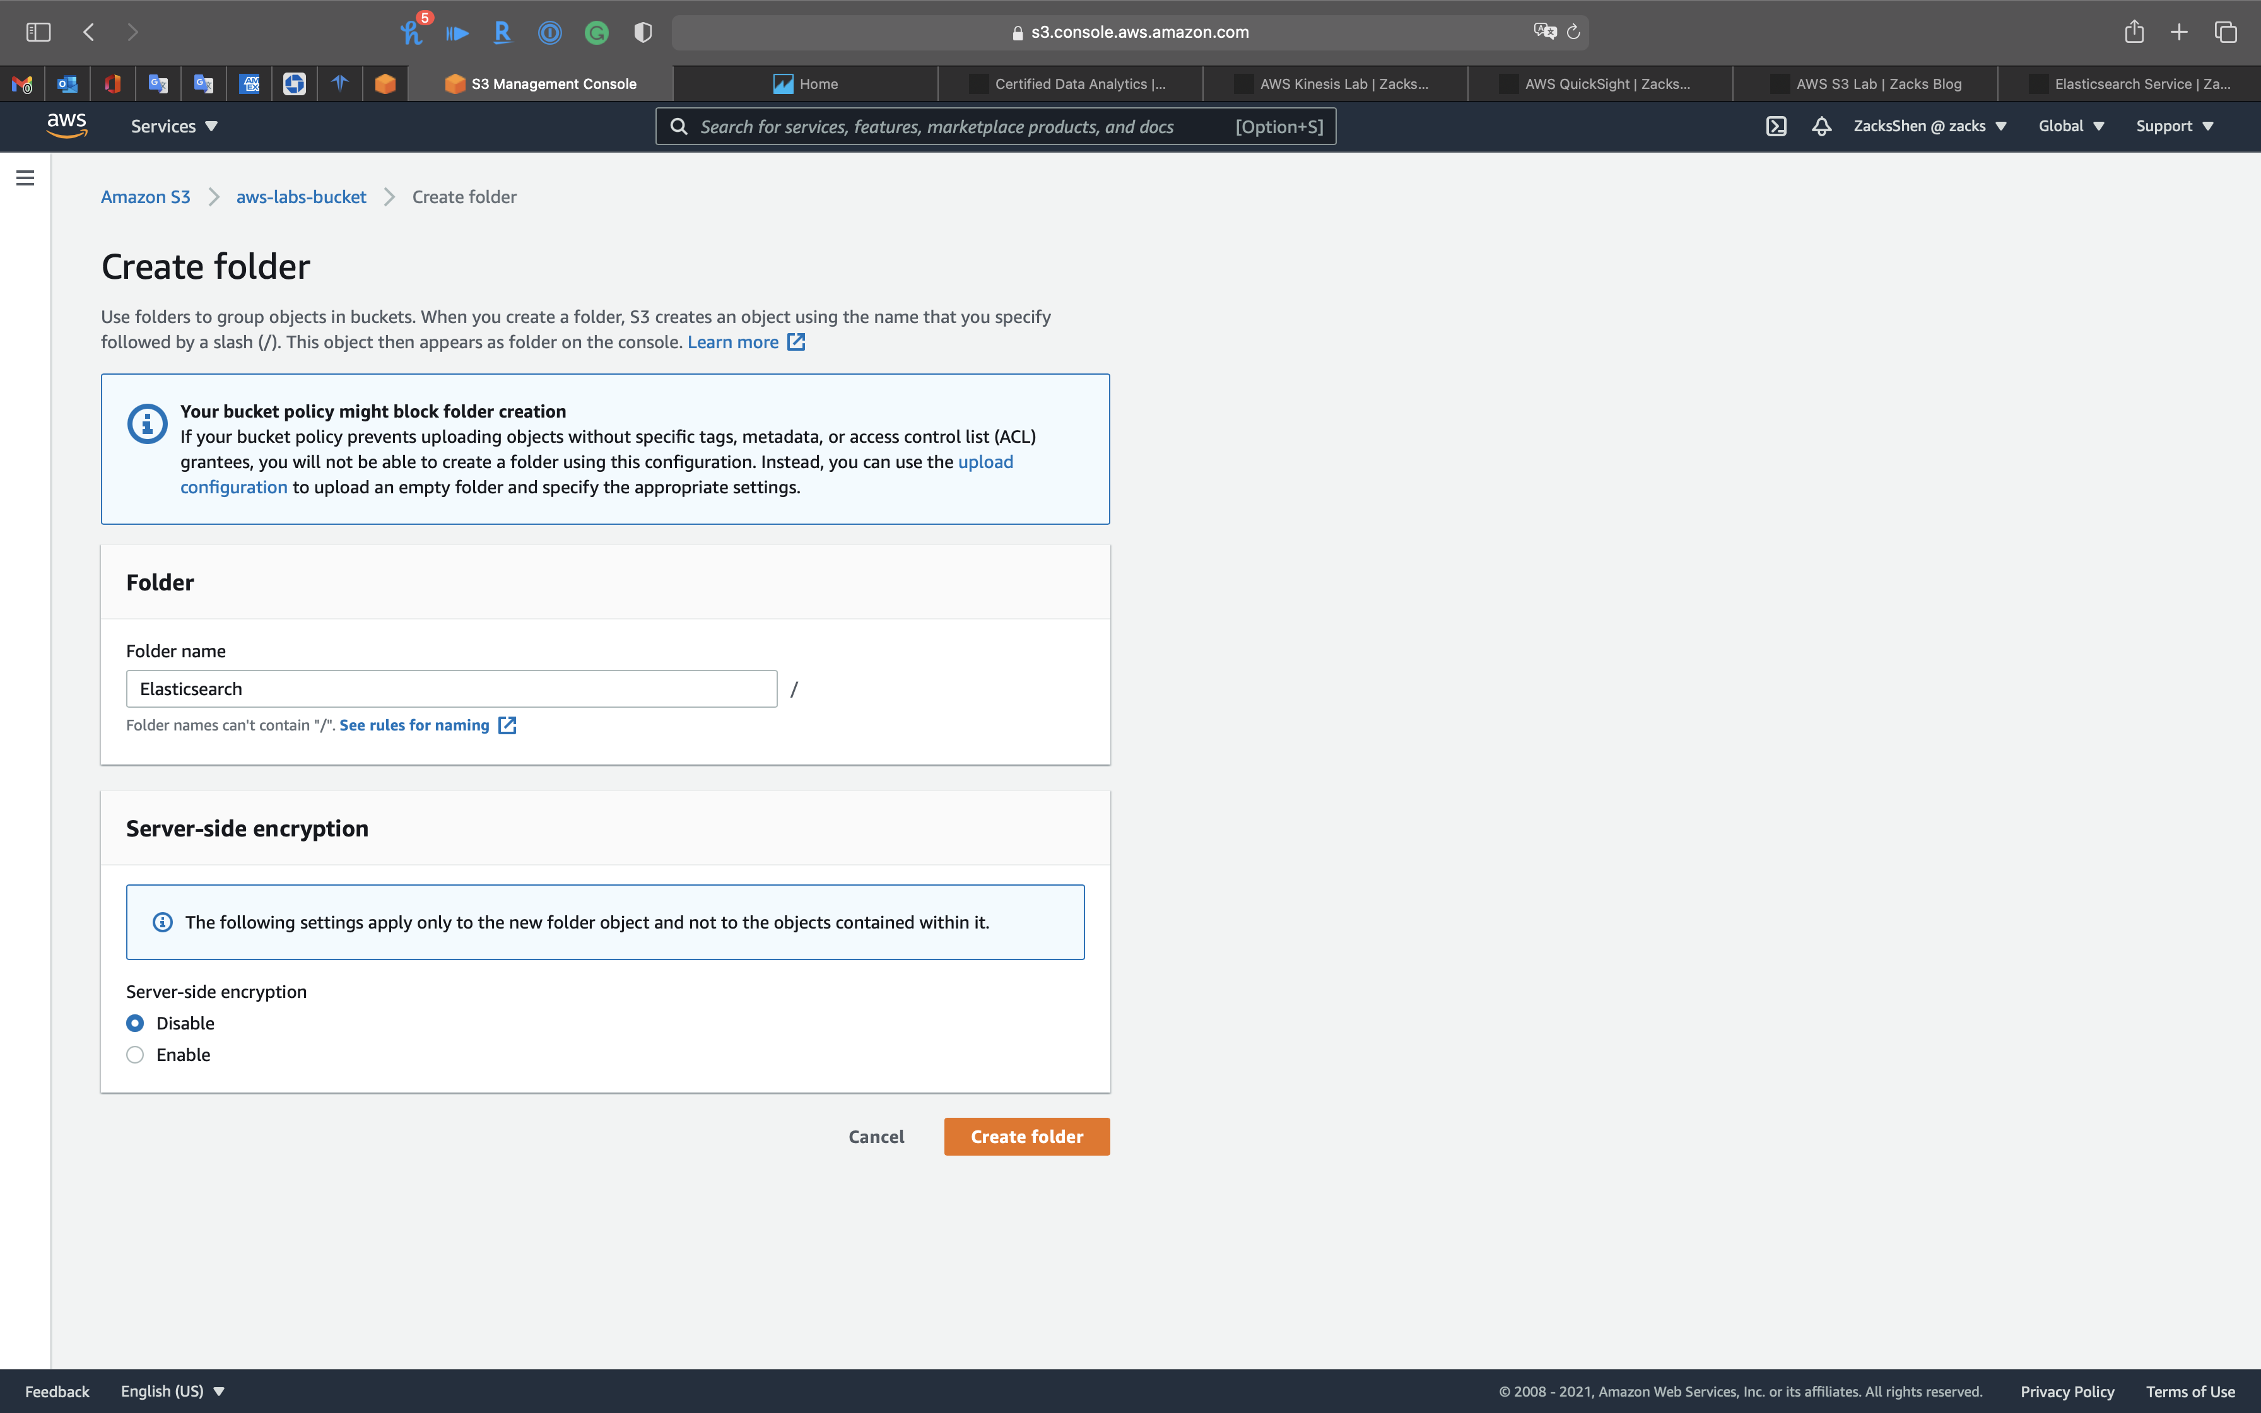
Task: Select the Disable encryption radio button
Action: point(136,1023)
